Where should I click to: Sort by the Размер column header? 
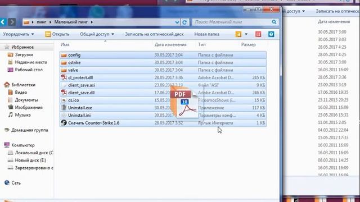pos(249,45)
